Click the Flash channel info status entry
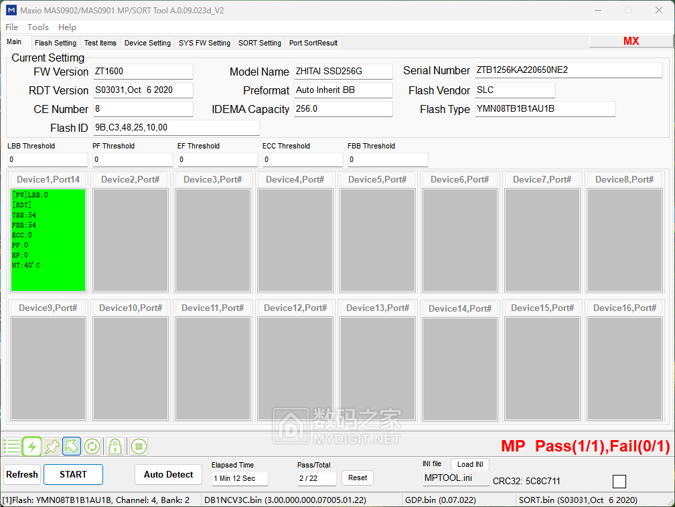Image resolution: width=675 pixels, height=507 pixels. 96,500
